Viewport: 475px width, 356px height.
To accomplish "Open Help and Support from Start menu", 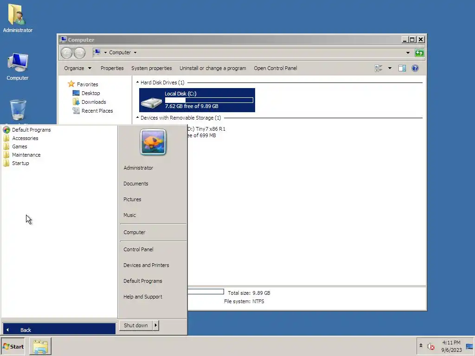I will [143, 297].
